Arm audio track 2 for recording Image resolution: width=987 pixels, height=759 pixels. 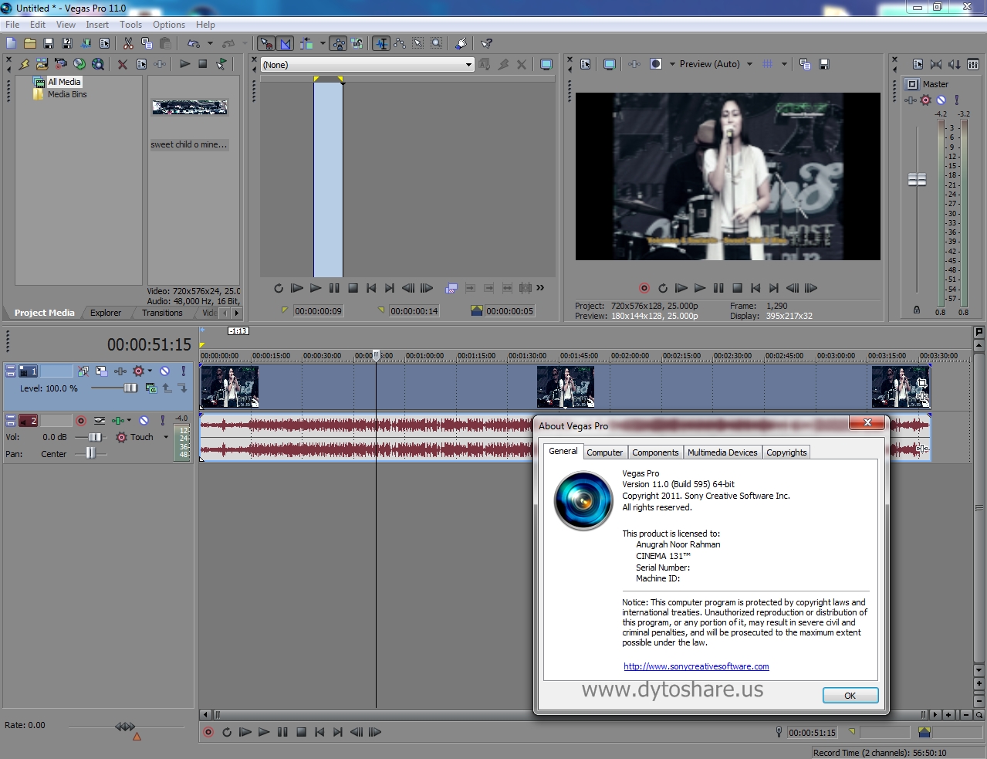tap(81, 420)
